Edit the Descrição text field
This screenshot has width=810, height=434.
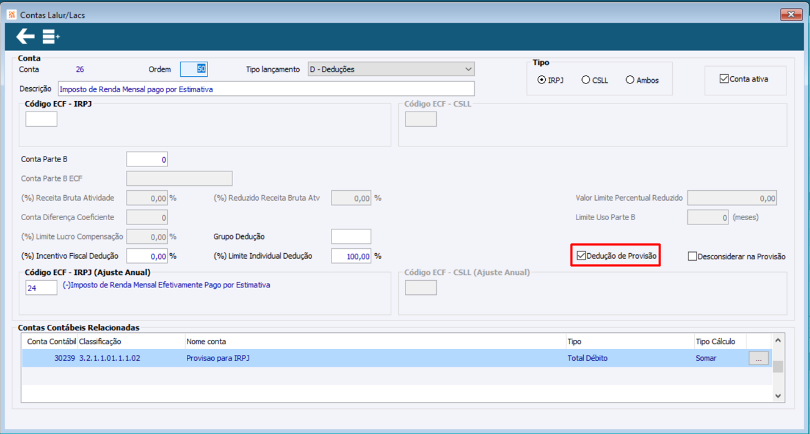coord(266,89)
